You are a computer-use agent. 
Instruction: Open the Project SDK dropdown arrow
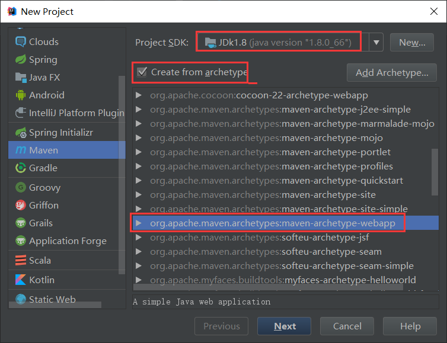click(x=376, y=43)
